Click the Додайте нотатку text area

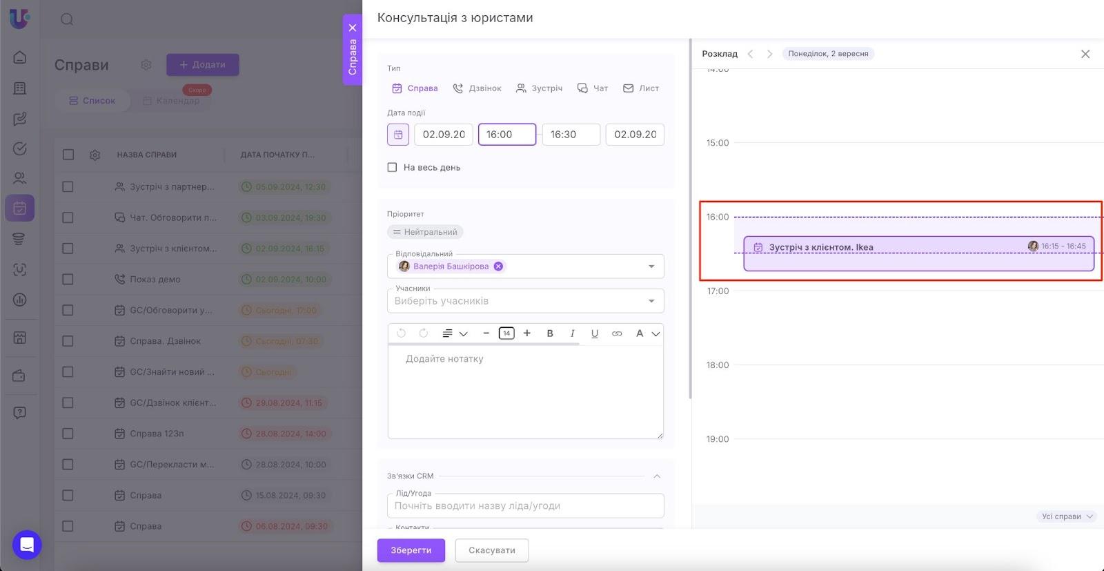[526, 391]
